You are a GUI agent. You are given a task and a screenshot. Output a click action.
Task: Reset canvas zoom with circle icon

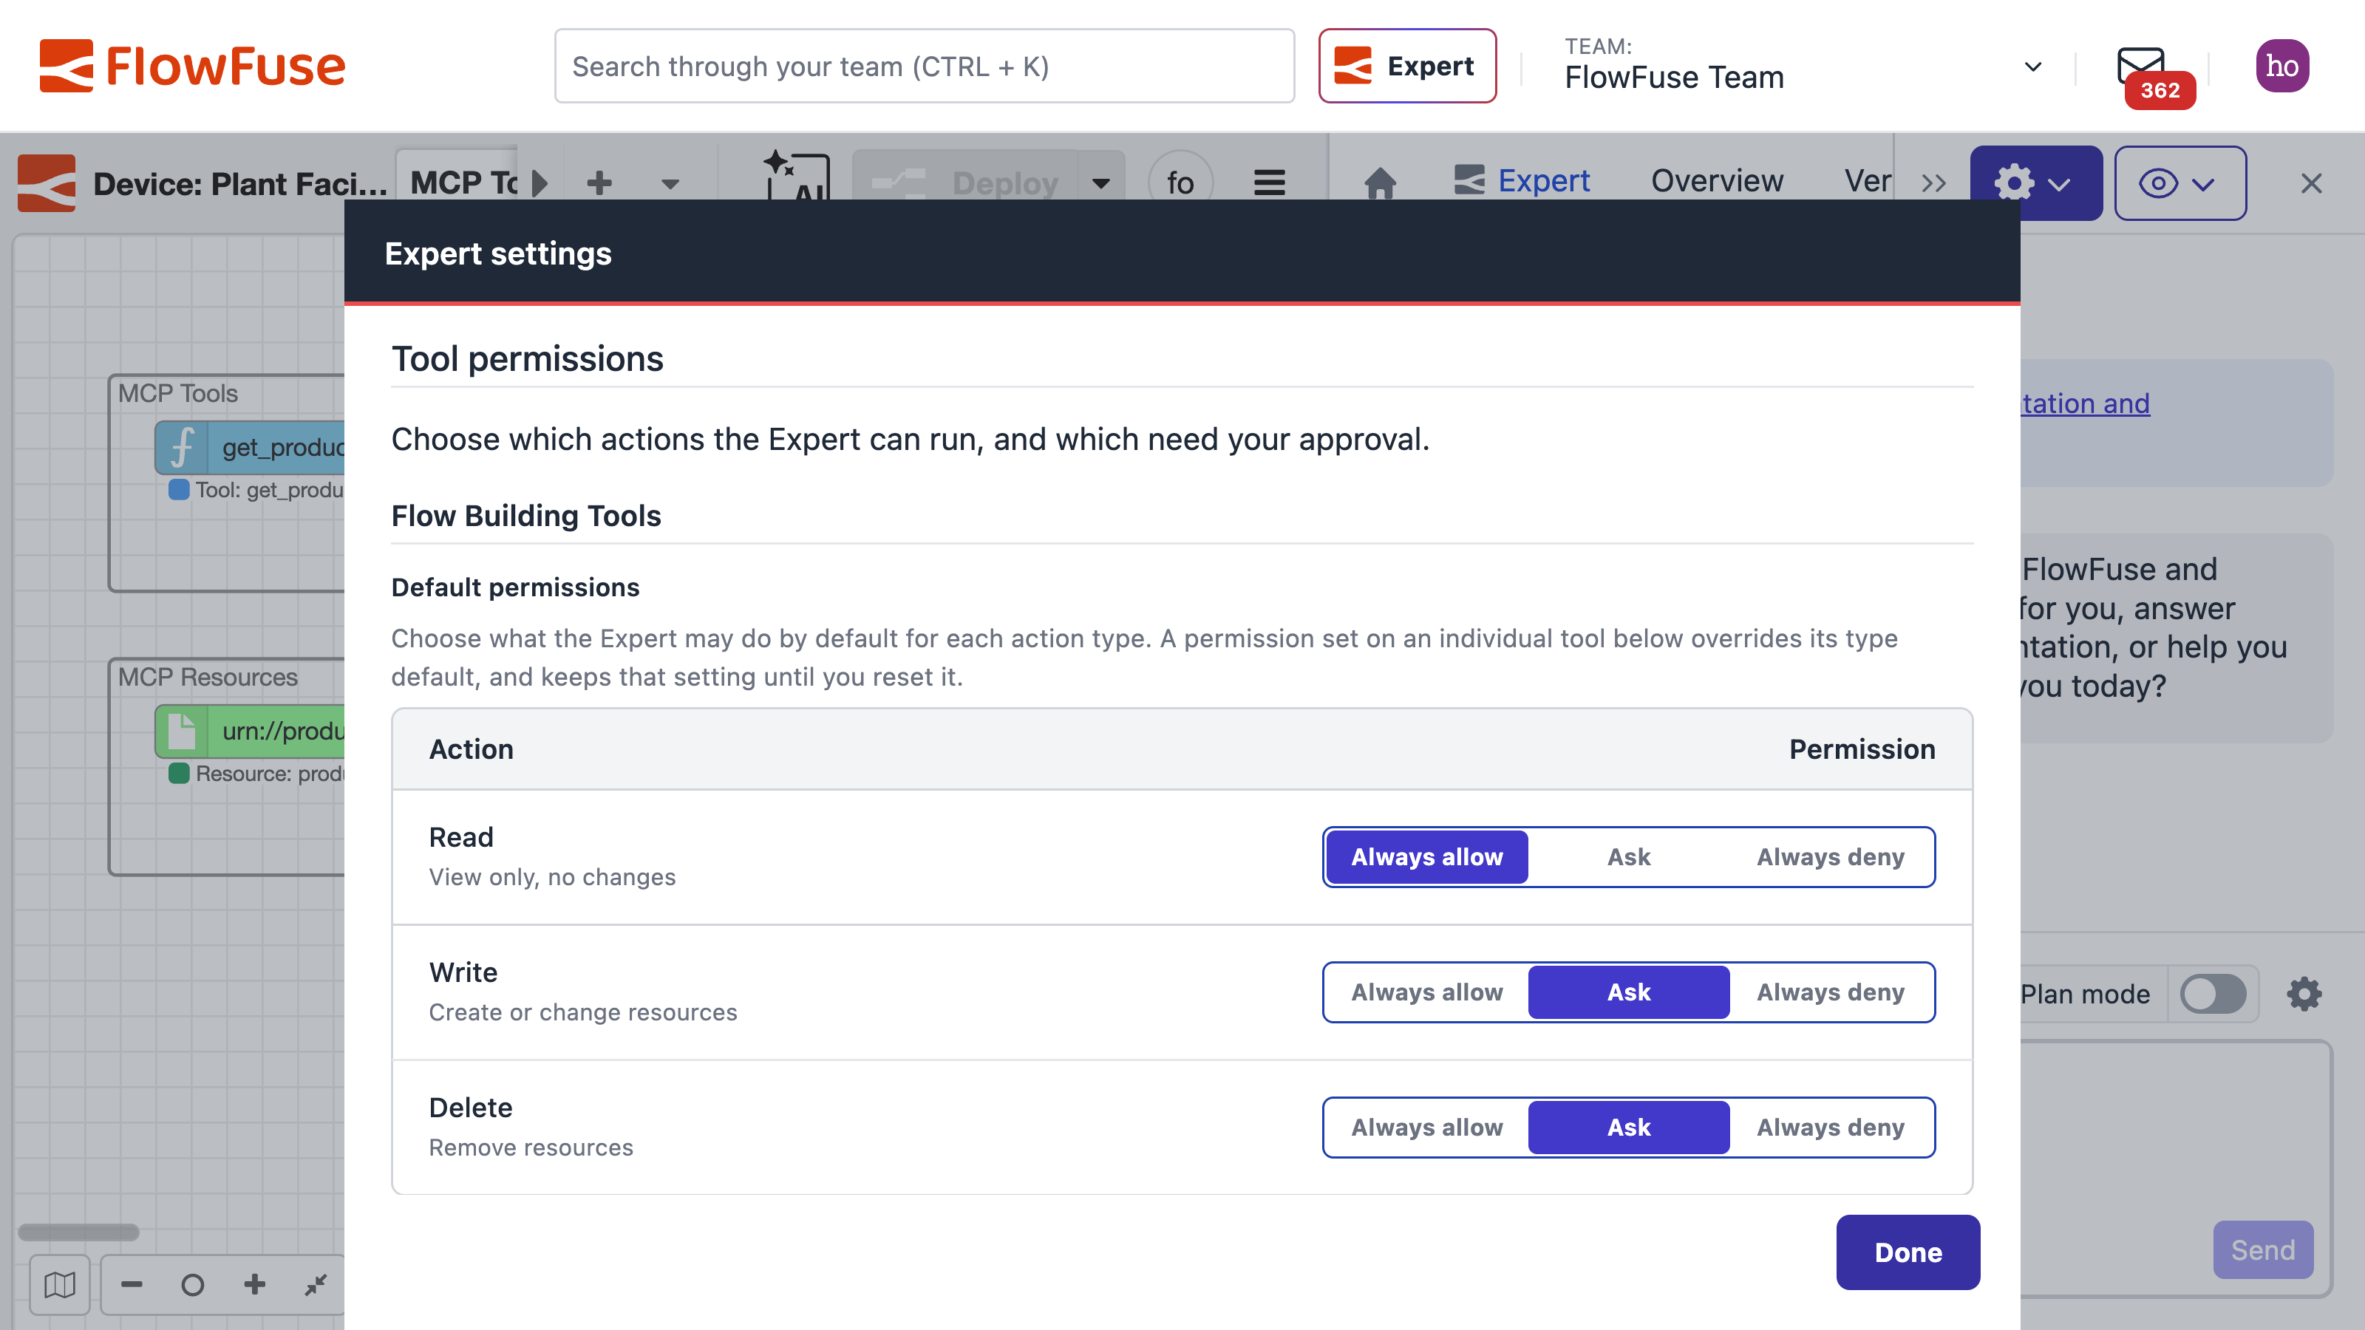[x=192, y=1284]
